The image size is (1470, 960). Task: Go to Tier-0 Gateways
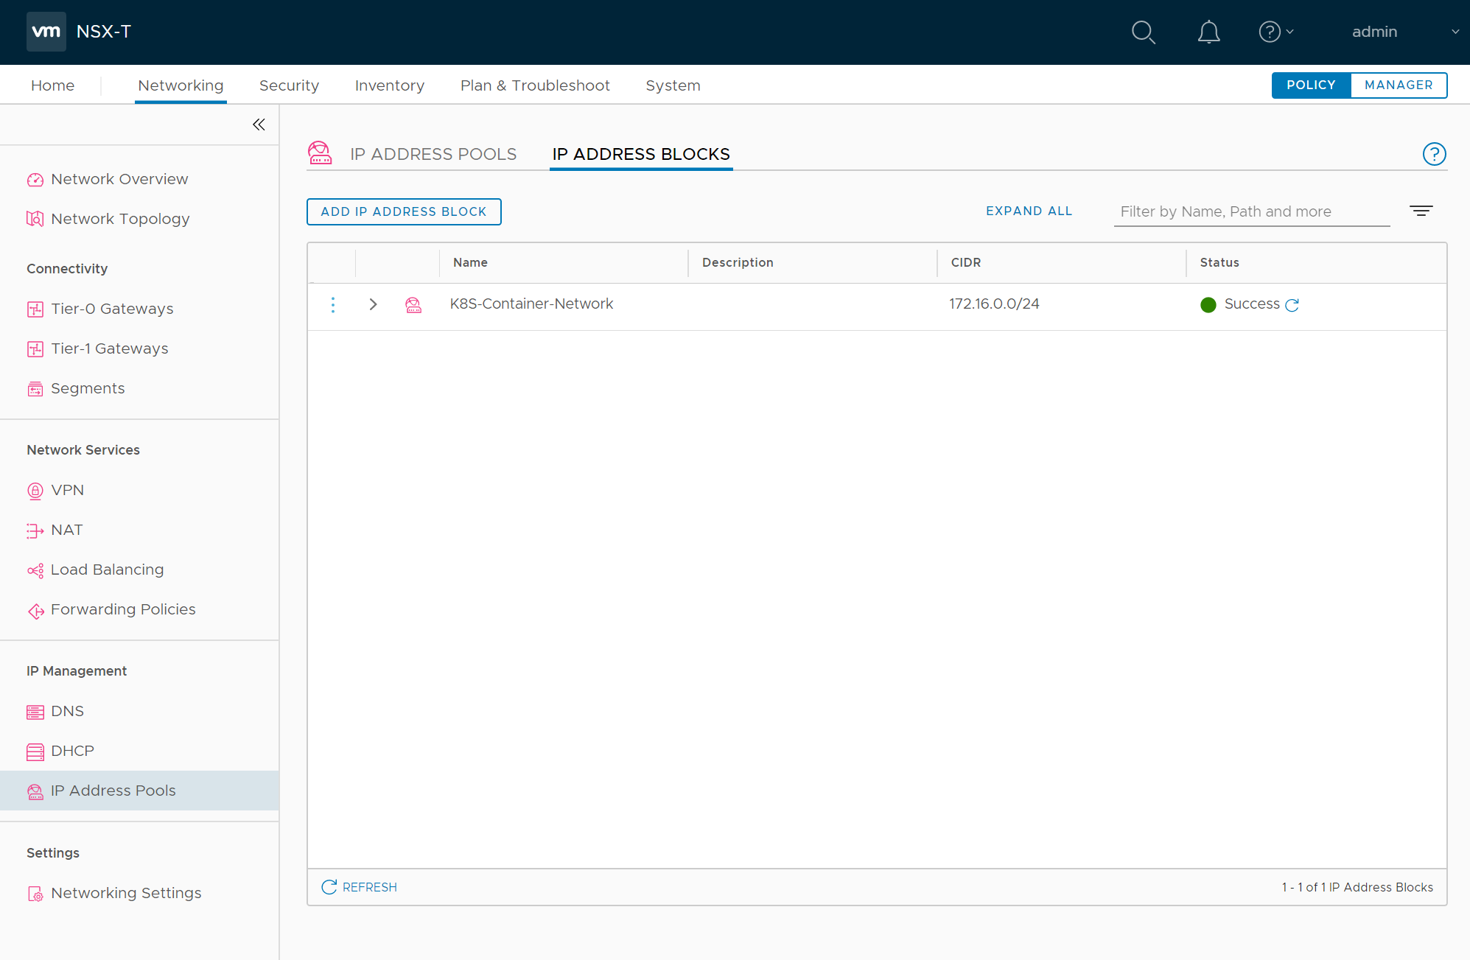point(112,309)
